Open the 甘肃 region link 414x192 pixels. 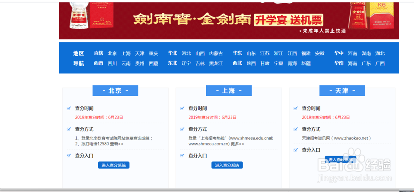tap(265, 64)
